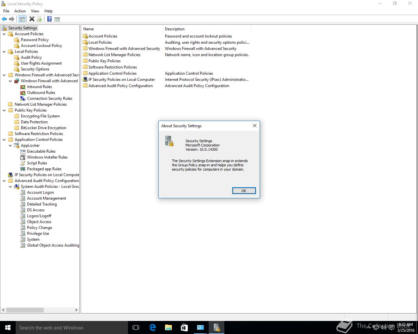Click Packaged app Rules icon in tree

tap(23, 169)
